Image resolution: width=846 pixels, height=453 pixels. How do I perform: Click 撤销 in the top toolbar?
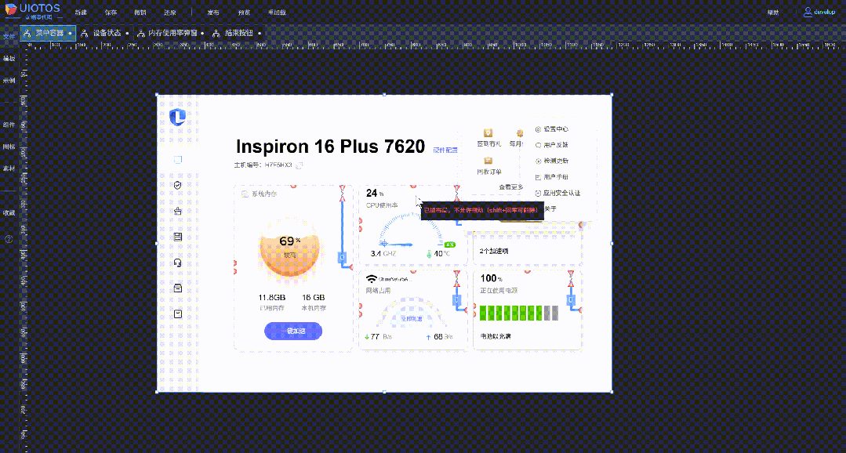[x=140, y=13]
